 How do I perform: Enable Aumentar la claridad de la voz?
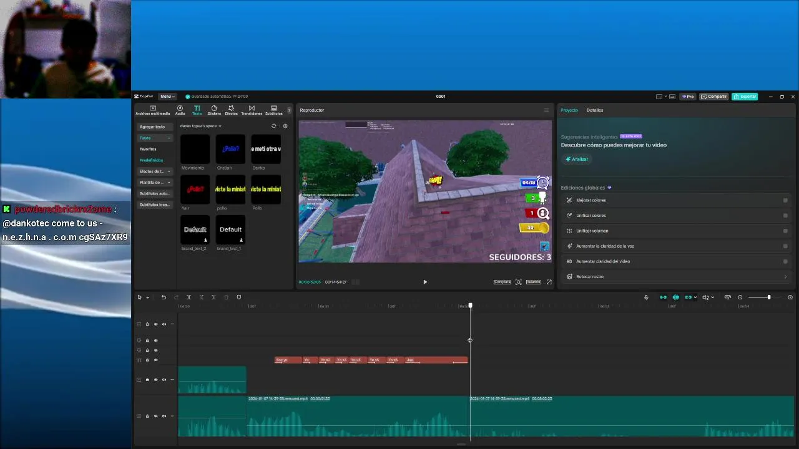(785, 246)
